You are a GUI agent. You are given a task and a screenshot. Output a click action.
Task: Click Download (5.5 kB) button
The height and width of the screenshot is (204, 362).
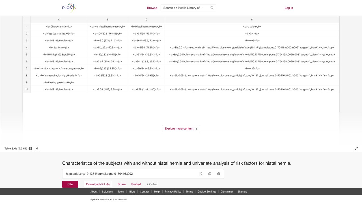[98, 184]
